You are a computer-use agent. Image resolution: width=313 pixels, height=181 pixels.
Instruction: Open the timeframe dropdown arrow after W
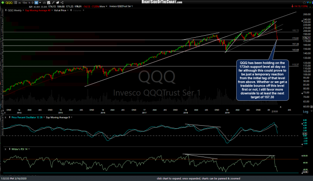pyautogui.click(x=40, y=3)
